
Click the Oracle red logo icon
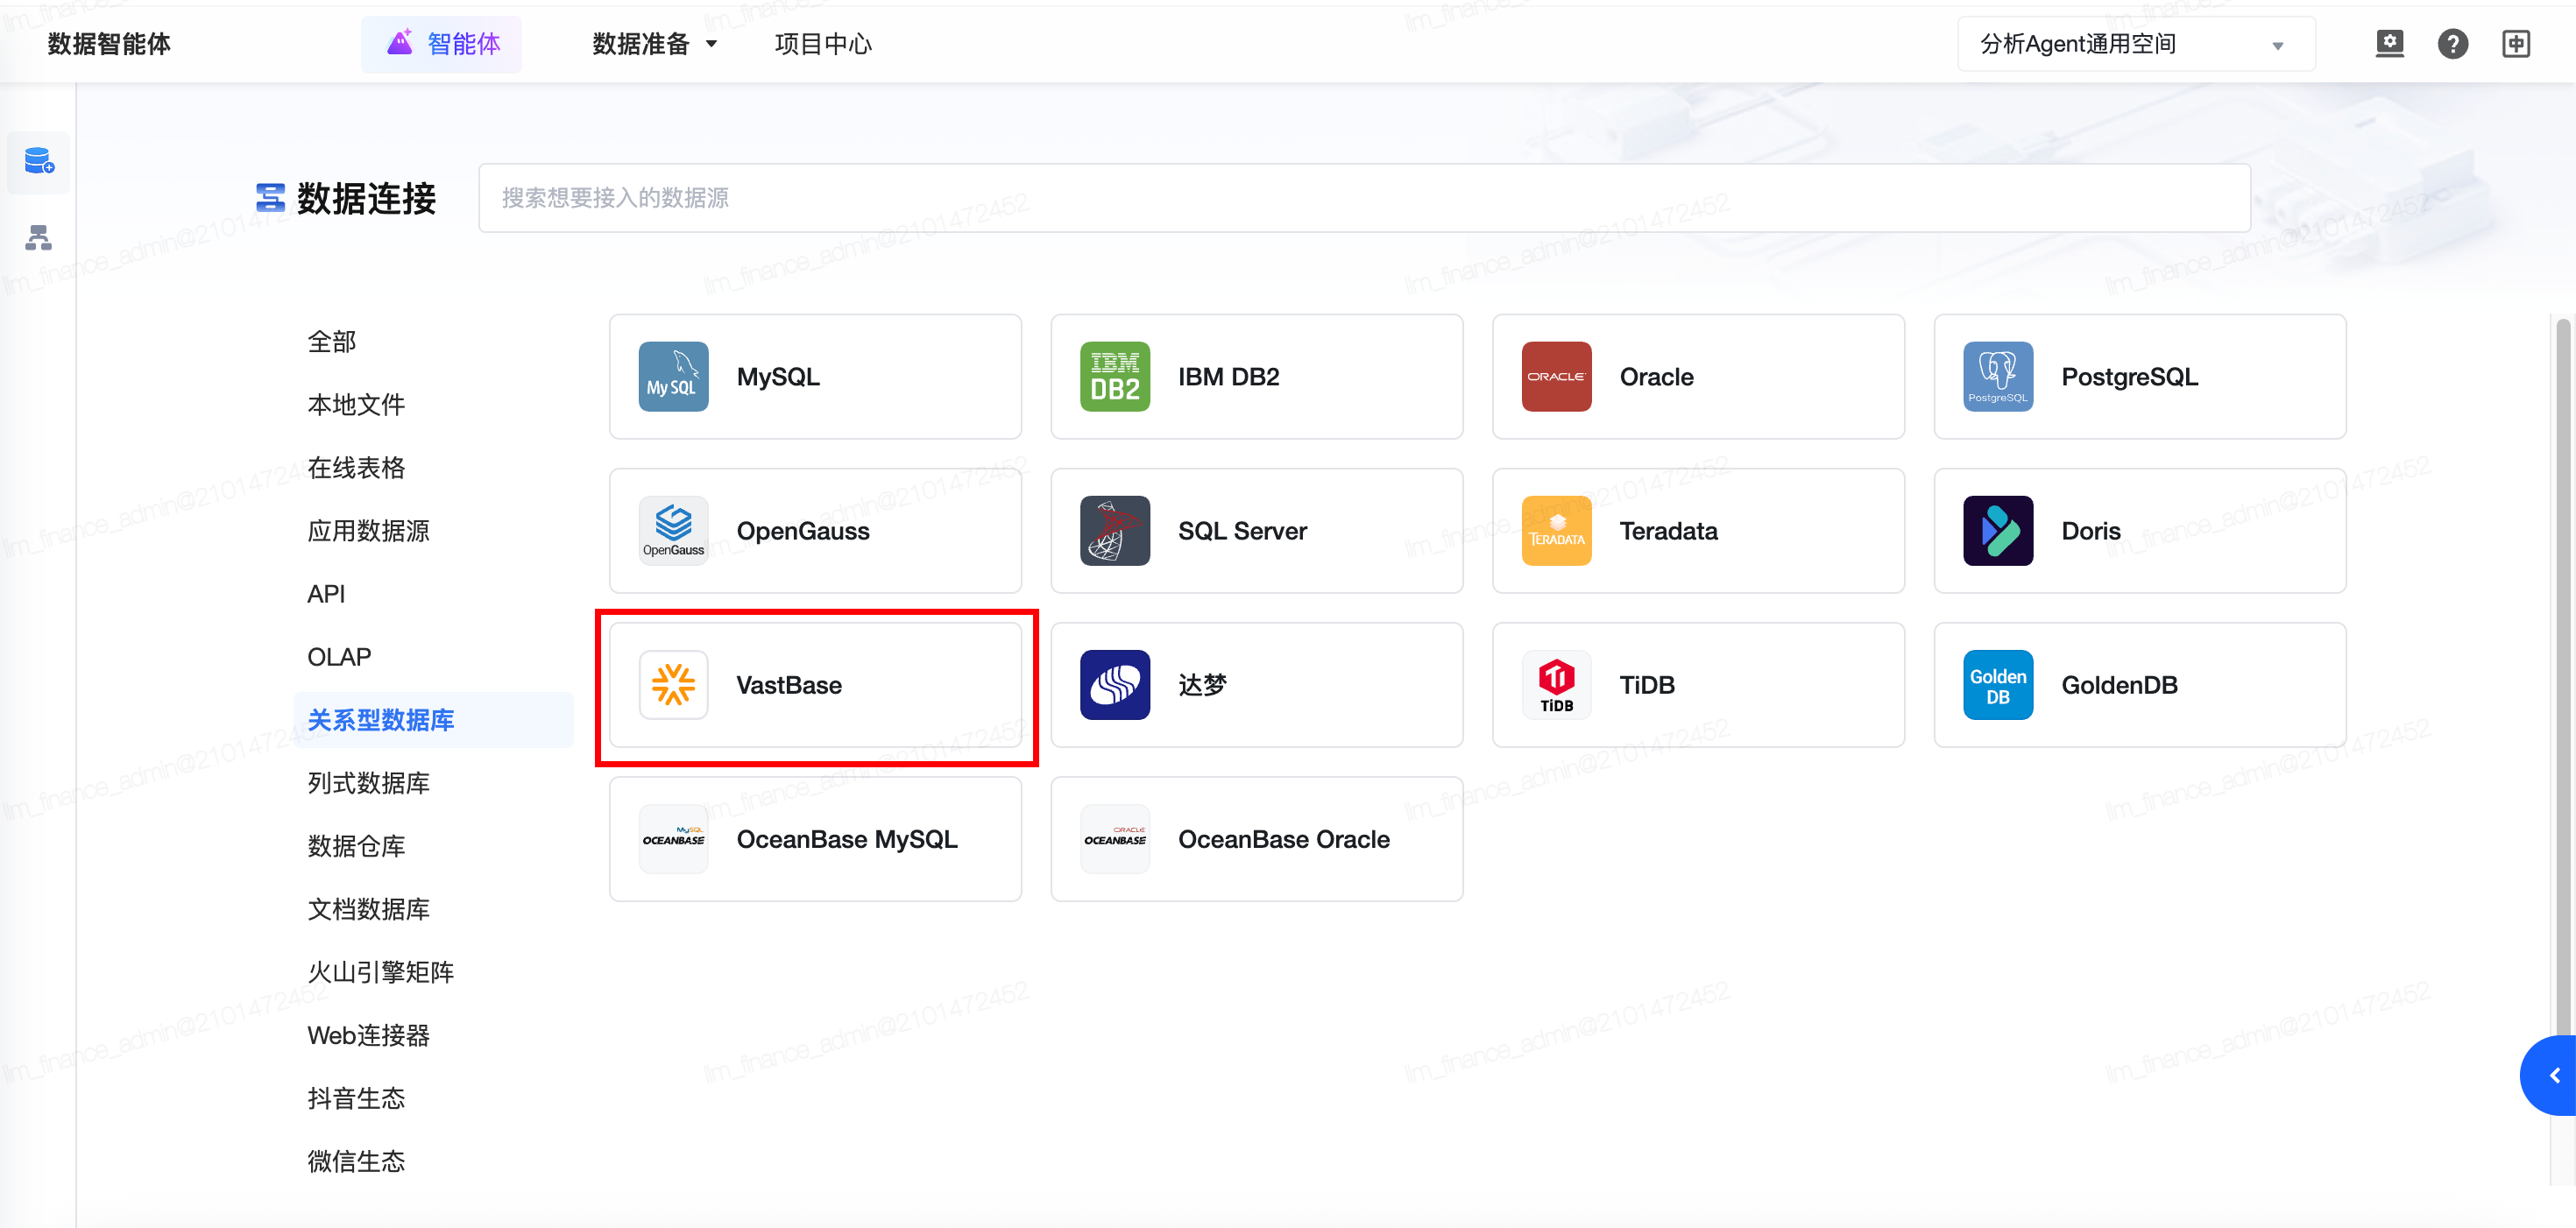[1556, 377]
